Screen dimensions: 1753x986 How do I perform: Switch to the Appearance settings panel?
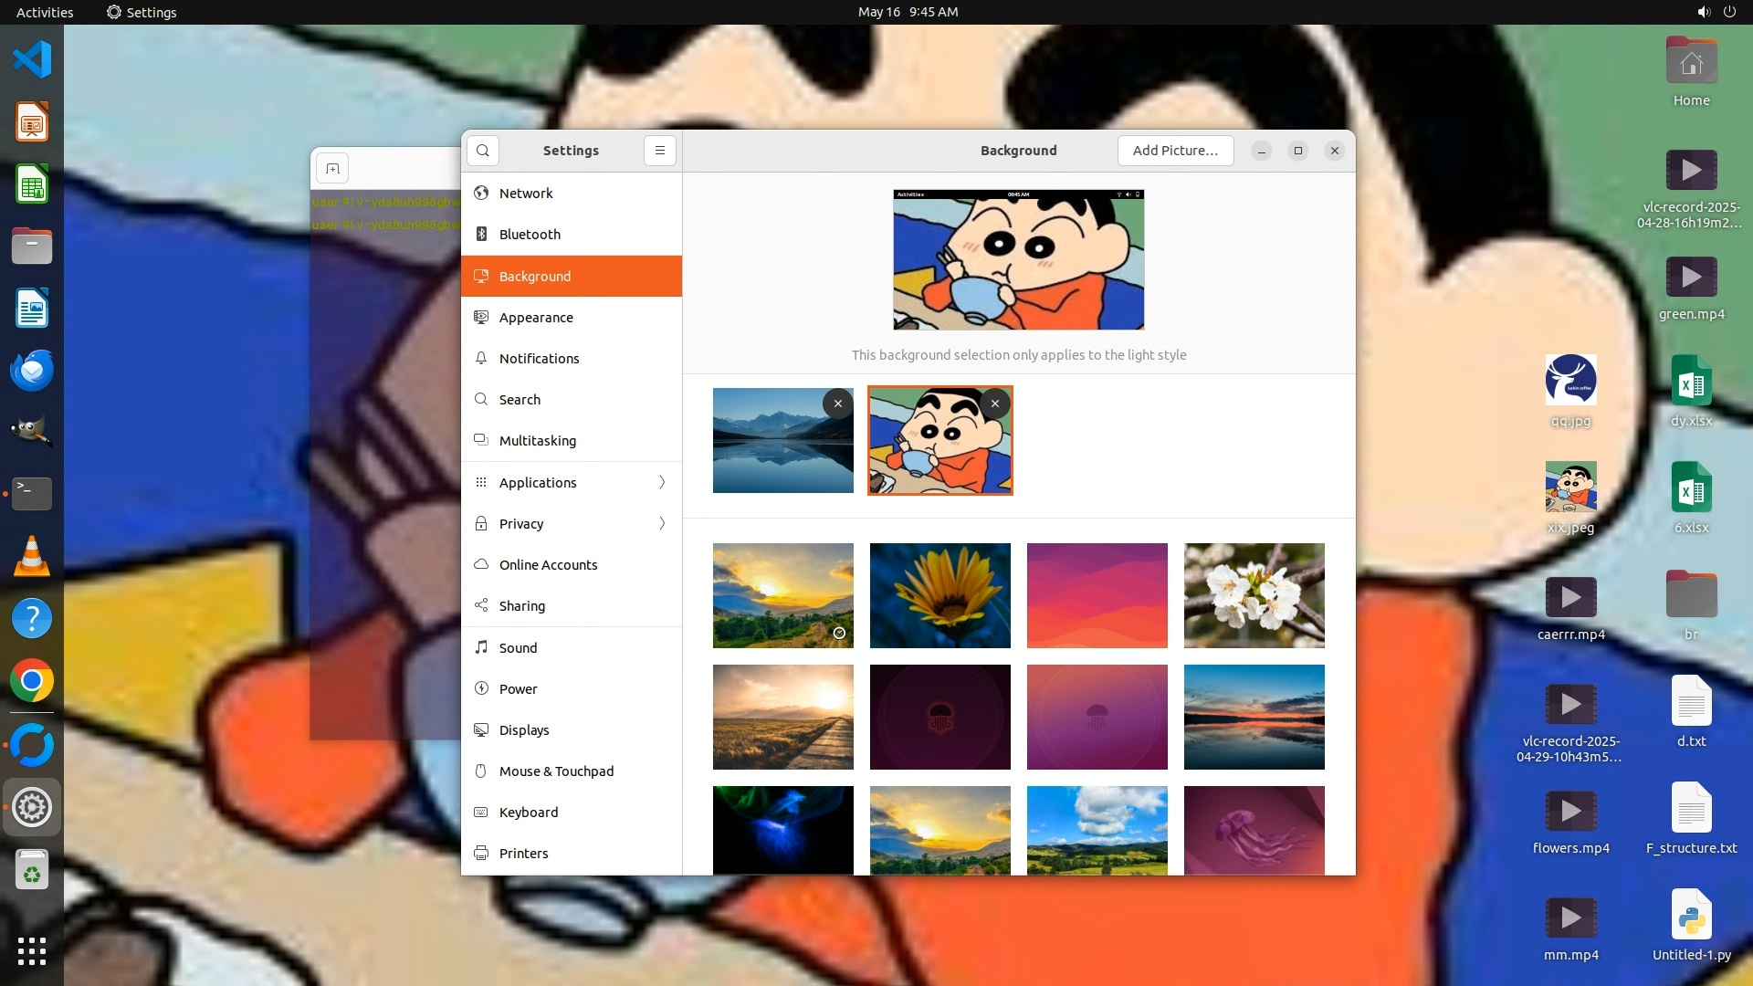pos(536,318)
